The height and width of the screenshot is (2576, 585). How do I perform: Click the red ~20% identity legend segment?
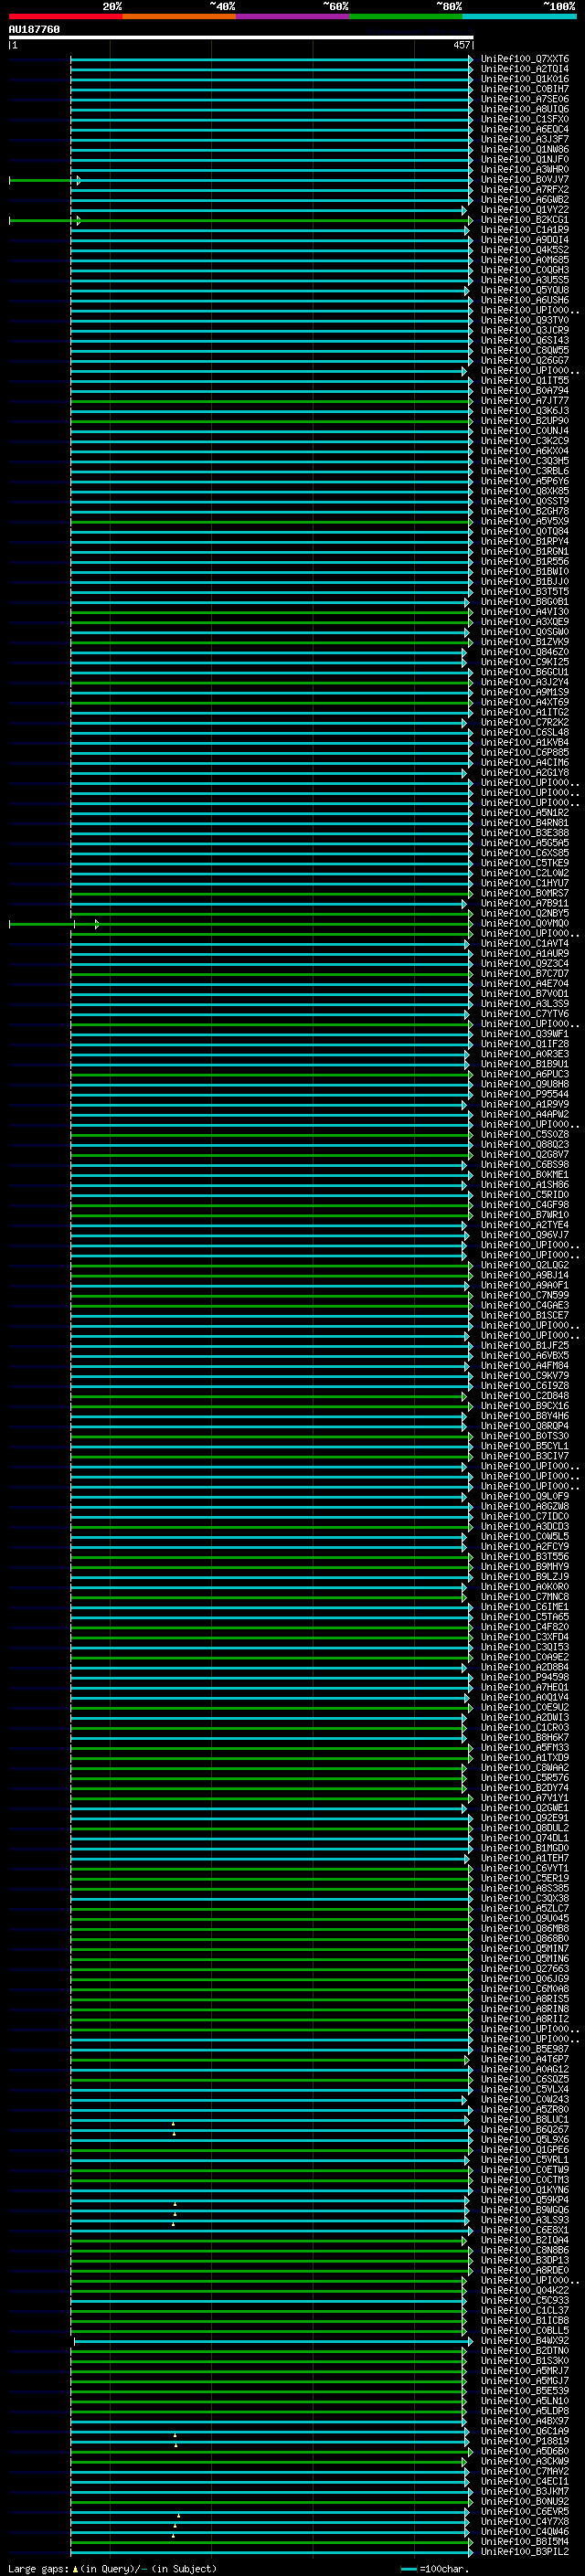65,16
